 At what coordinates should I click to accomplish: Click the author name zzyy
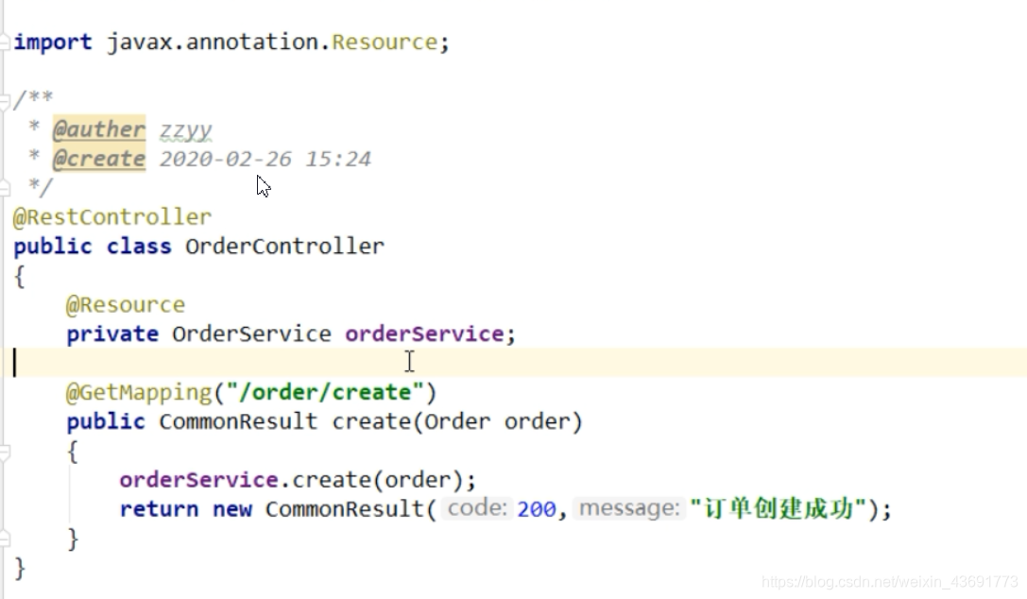[185, 129]
